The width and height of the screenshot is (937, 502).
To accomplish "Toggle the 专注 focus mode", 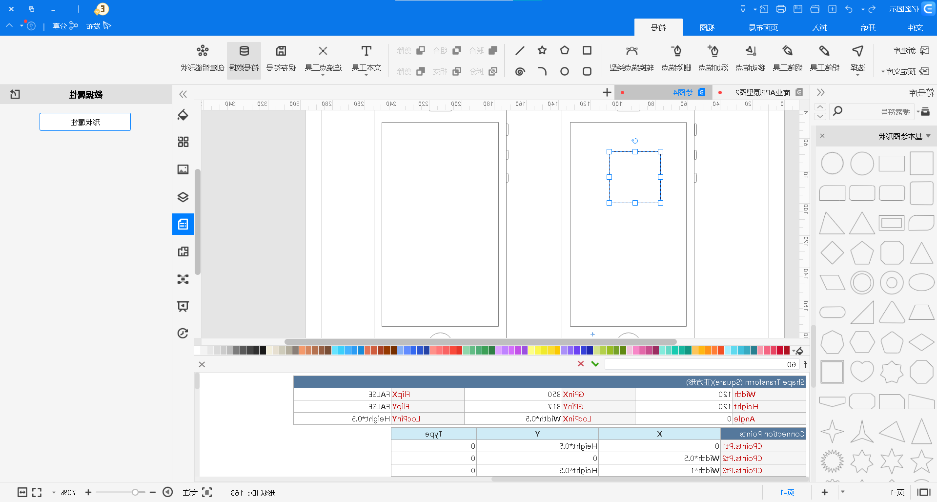I will [197, 492].
